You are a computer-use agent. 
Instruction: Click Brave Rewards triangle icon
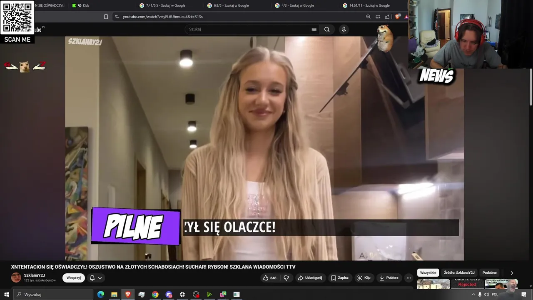tap(406, 17)
